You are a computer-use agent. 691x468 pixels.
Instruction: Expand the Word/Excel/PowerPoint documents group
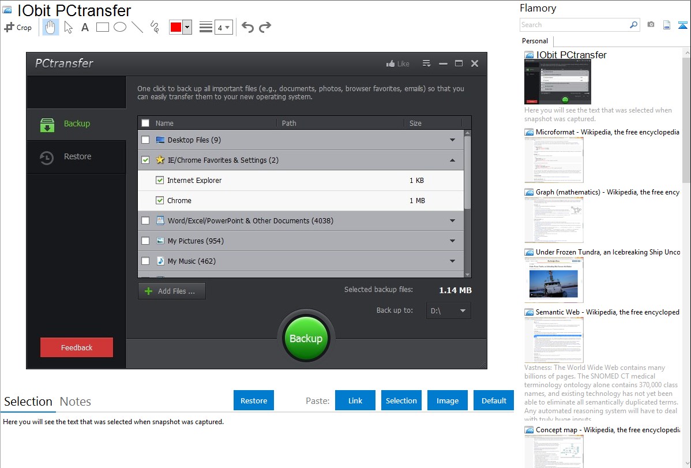(x=452, y=220)
